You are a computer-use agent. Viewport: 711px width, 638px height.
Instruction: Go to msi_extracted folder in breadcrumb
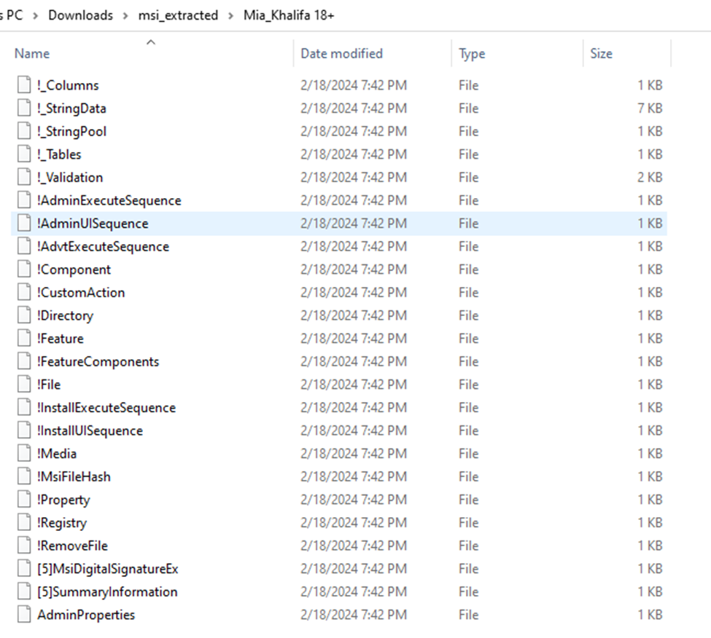178,15
